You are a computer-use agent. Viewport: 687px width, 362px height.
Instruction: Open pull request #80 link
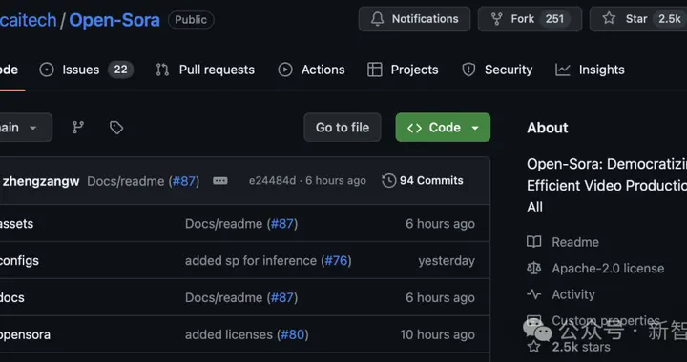293,335
